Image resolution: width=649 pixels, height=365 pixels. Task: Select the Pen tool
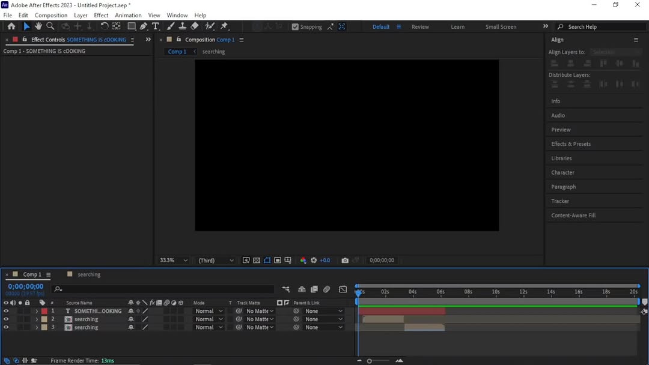click(x=144, y=26)
